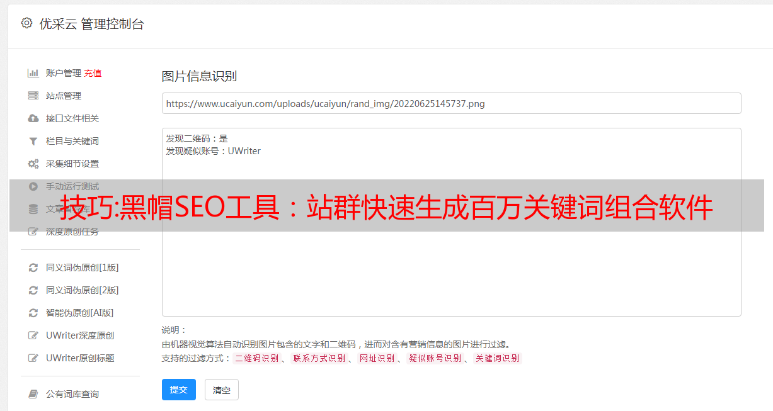Click the refresh icon next to 智能伪原创[AI版]
The image size is (773, 411).
click(33, 313)
